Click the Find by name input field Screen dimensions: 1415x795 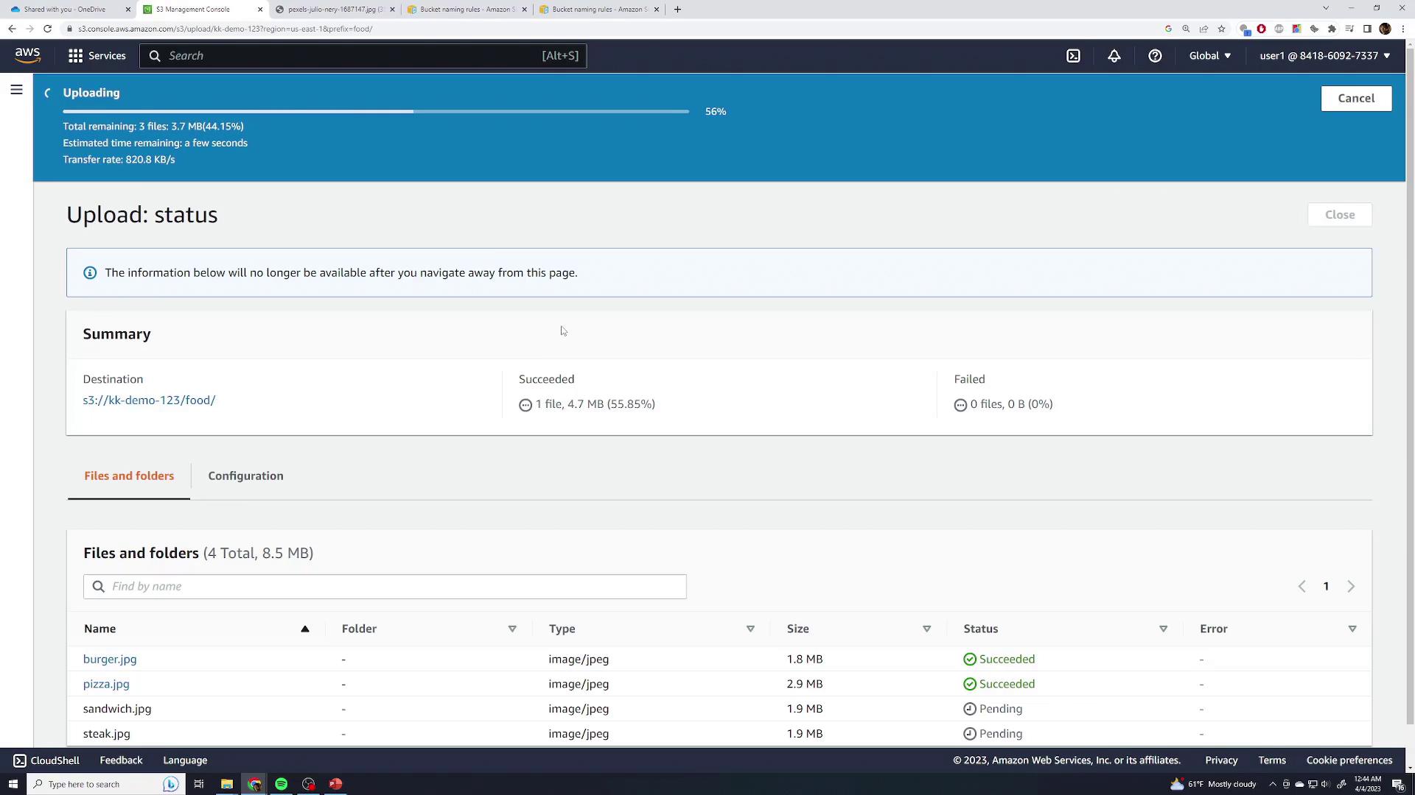pos(385,585)
